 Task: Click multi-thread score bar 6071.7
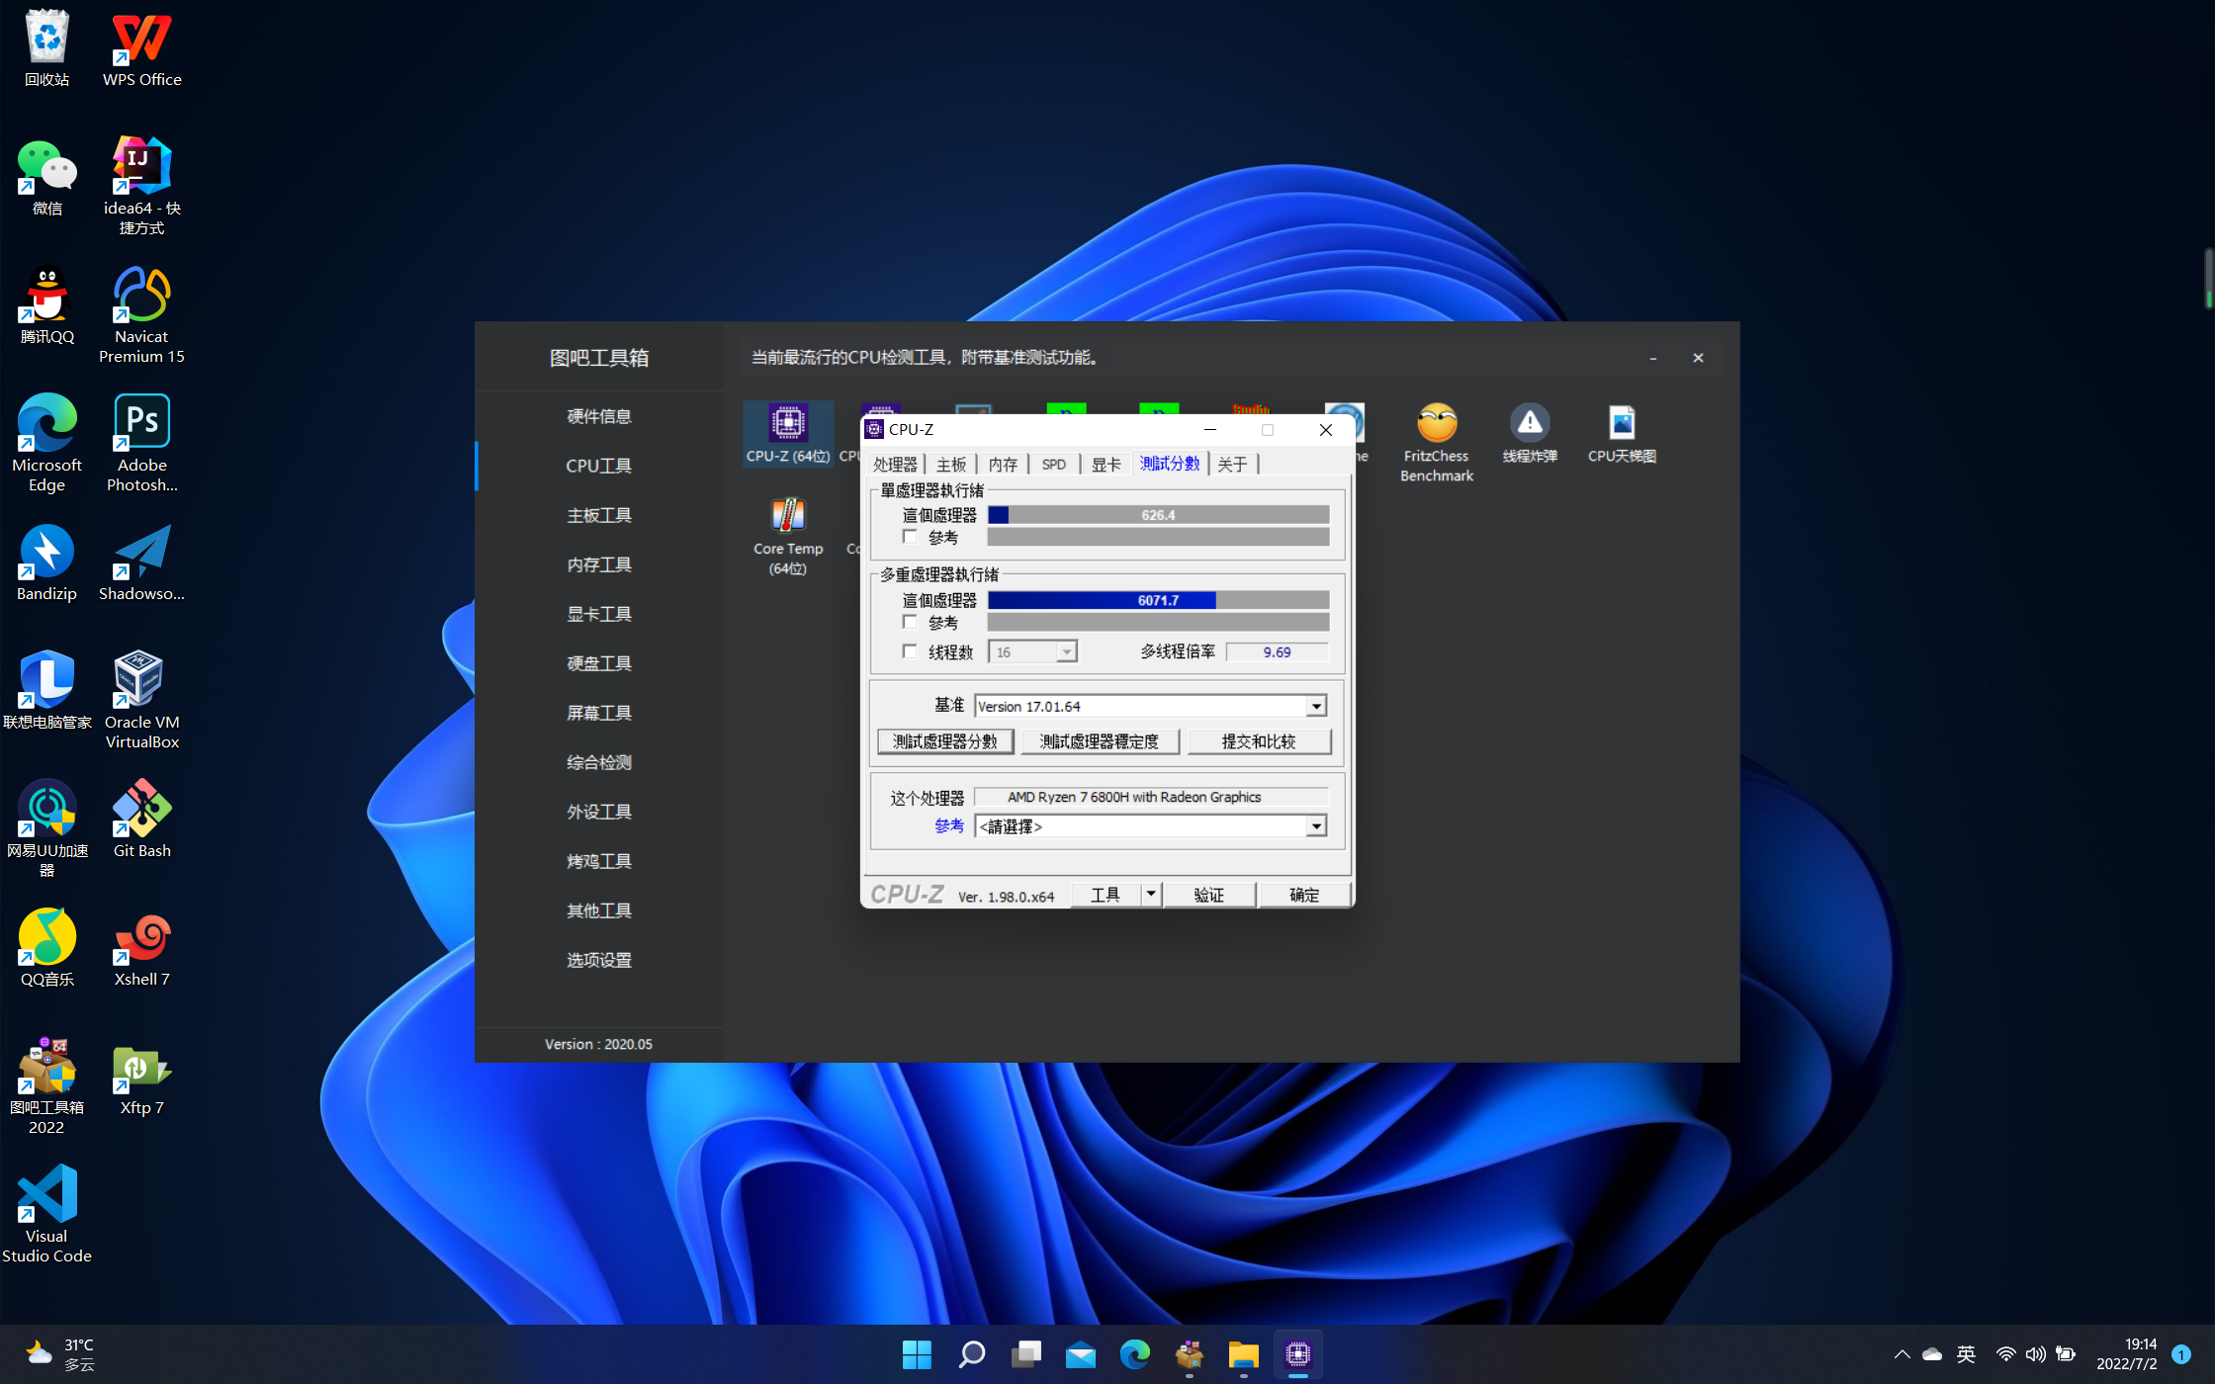coord(1158,600)
